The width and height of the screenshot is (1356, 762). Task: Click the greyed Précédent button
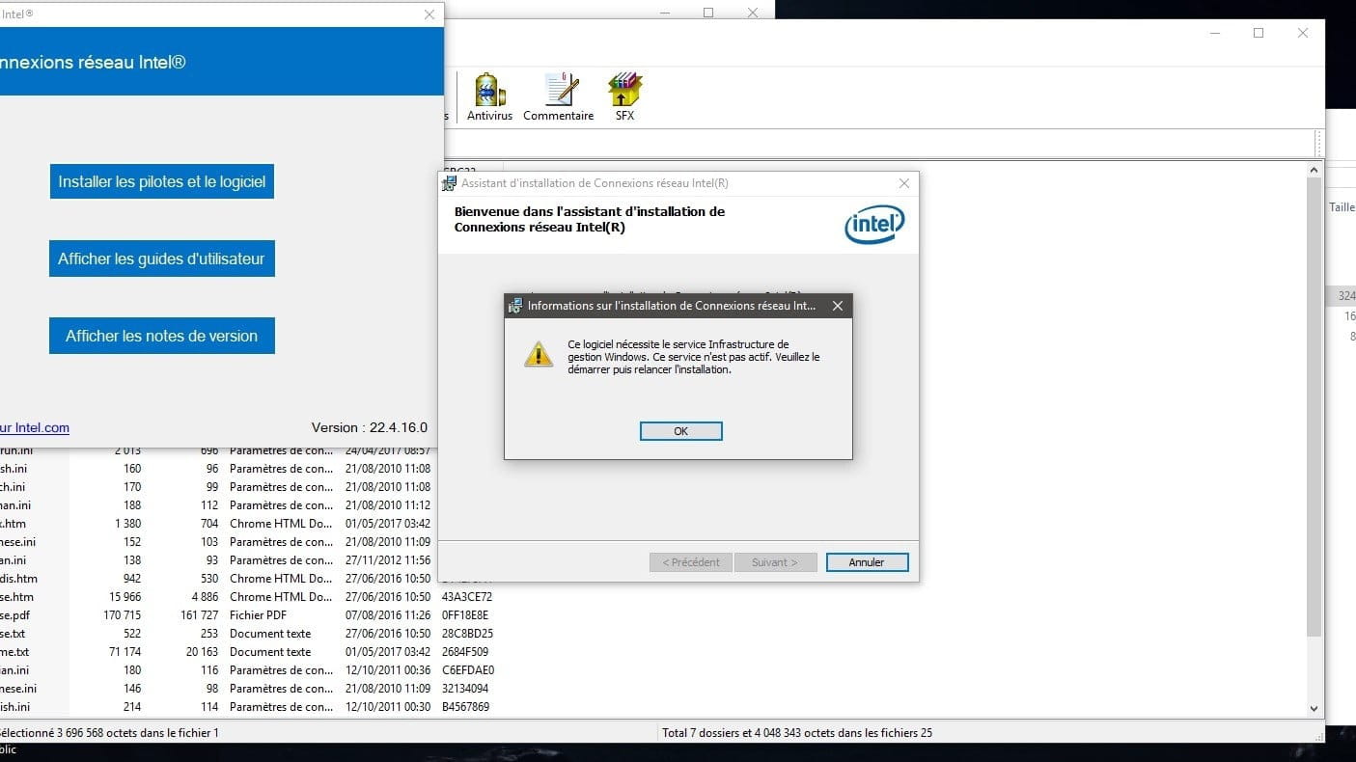coord(691,562)
